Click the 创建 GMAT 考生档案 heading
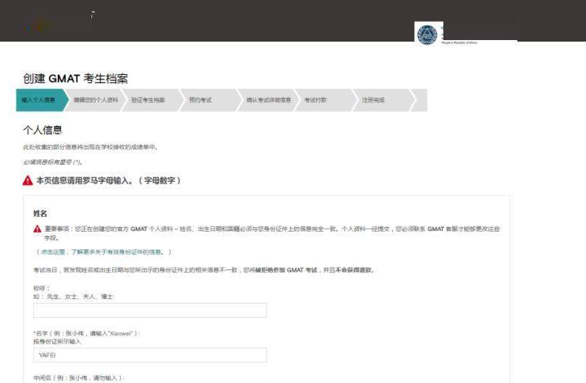 click(x=76, y=79)
